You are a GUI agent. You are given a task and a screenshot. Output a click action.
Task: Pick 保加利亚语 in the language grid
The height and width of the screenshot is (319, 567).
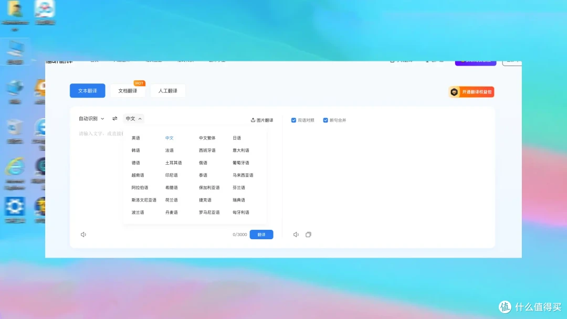click(x=209, y=188)
